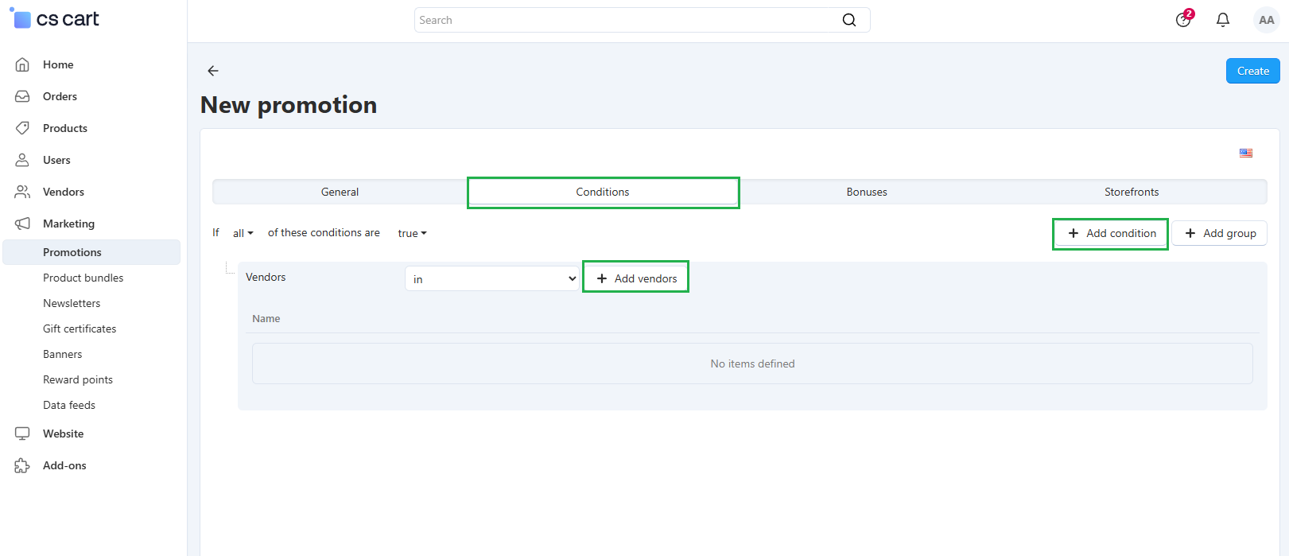
Task: Switch to the Conditions tab
Action: click(x=603, y=192)
